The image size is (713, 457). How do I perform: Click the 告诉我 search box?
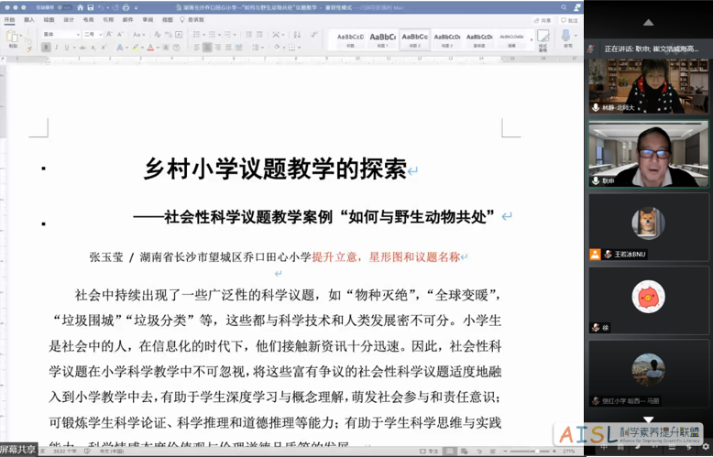click(x=192, y=20)
